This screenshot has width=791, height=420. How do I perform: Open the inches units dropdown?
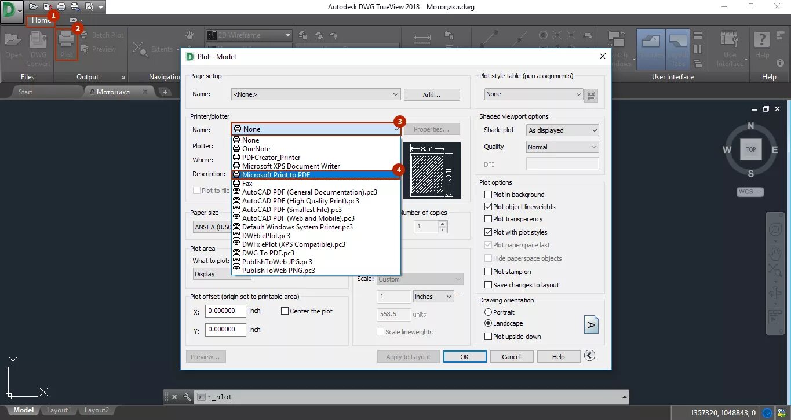[433, 297]
